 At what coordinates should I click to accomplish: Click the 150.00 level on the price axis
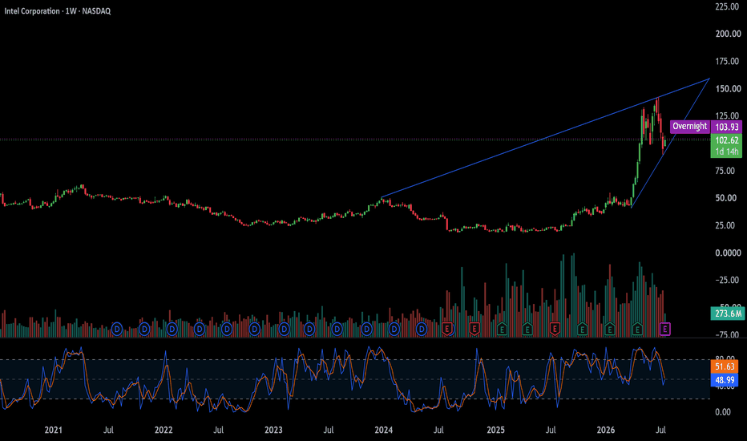(728, 89)
